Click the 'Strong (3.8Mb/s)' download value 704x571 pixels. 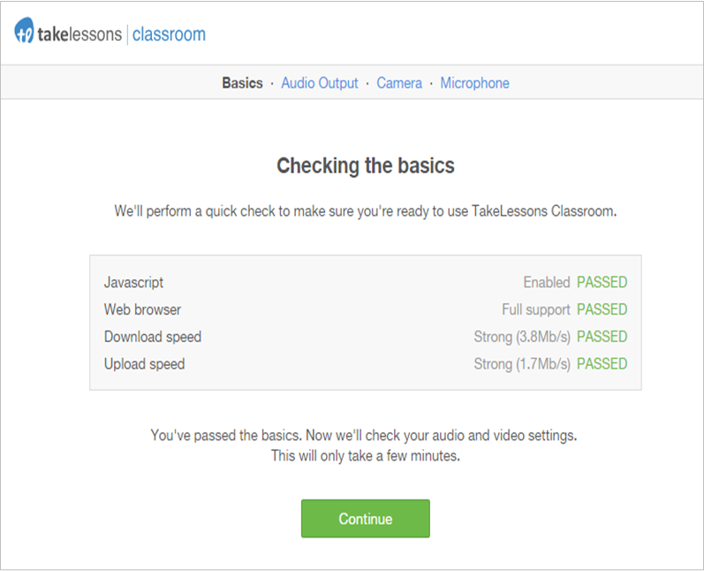[x=522, y=337]
